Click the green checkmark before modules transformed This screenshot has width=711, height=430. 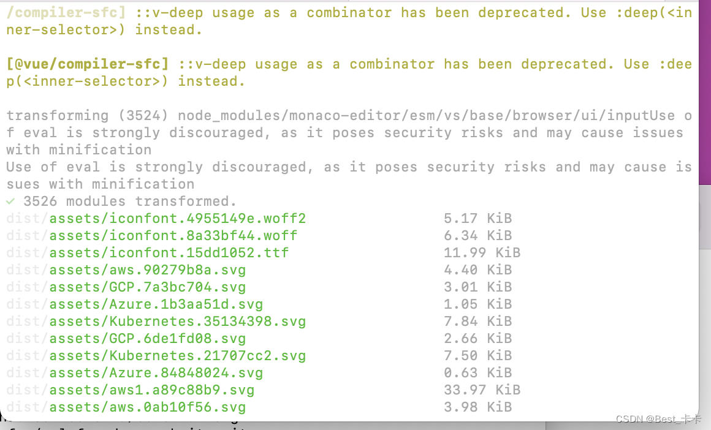(10, 201)
